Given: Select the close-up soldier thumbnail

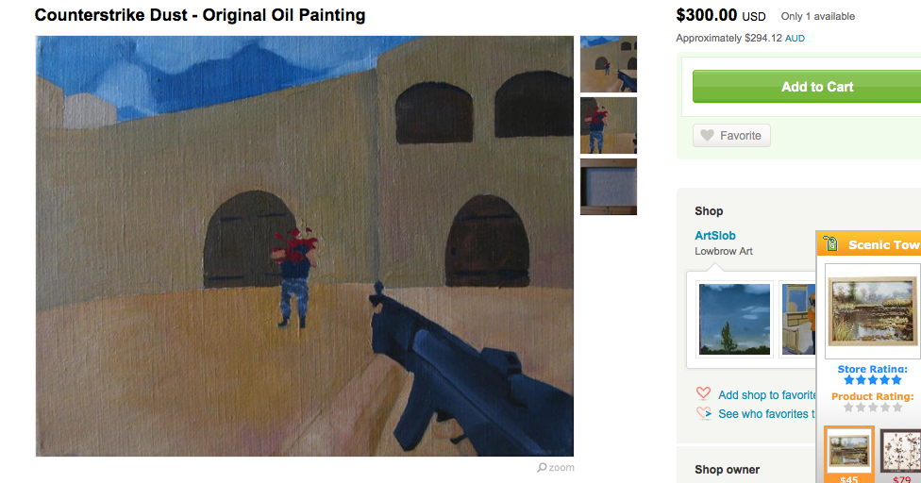Looking at the screenshot, I should click(x=609, y=125).
